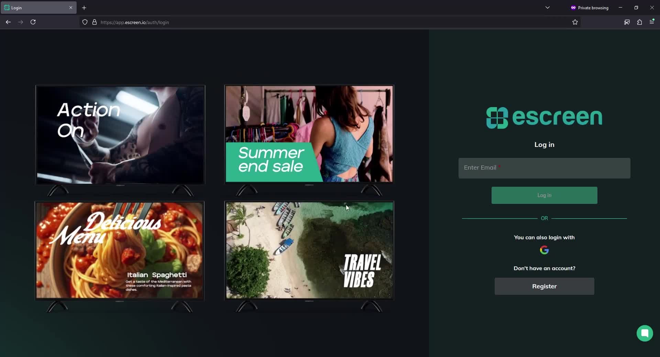Click the green Log in button
The height and width of the screenshot is (357, 660).
tap(544, 195)
